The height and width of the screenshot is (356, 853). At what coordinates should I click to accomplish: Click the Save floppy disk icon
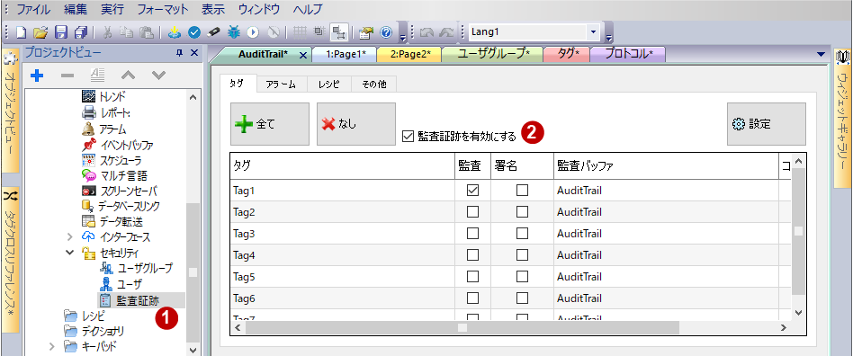[x=61, y=32]
